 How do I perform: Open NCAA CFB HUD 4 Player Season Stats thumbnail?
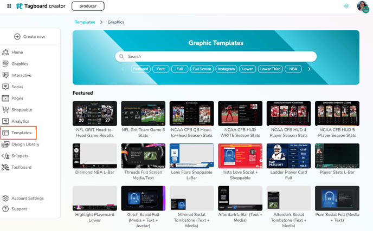tap(288, 114)
